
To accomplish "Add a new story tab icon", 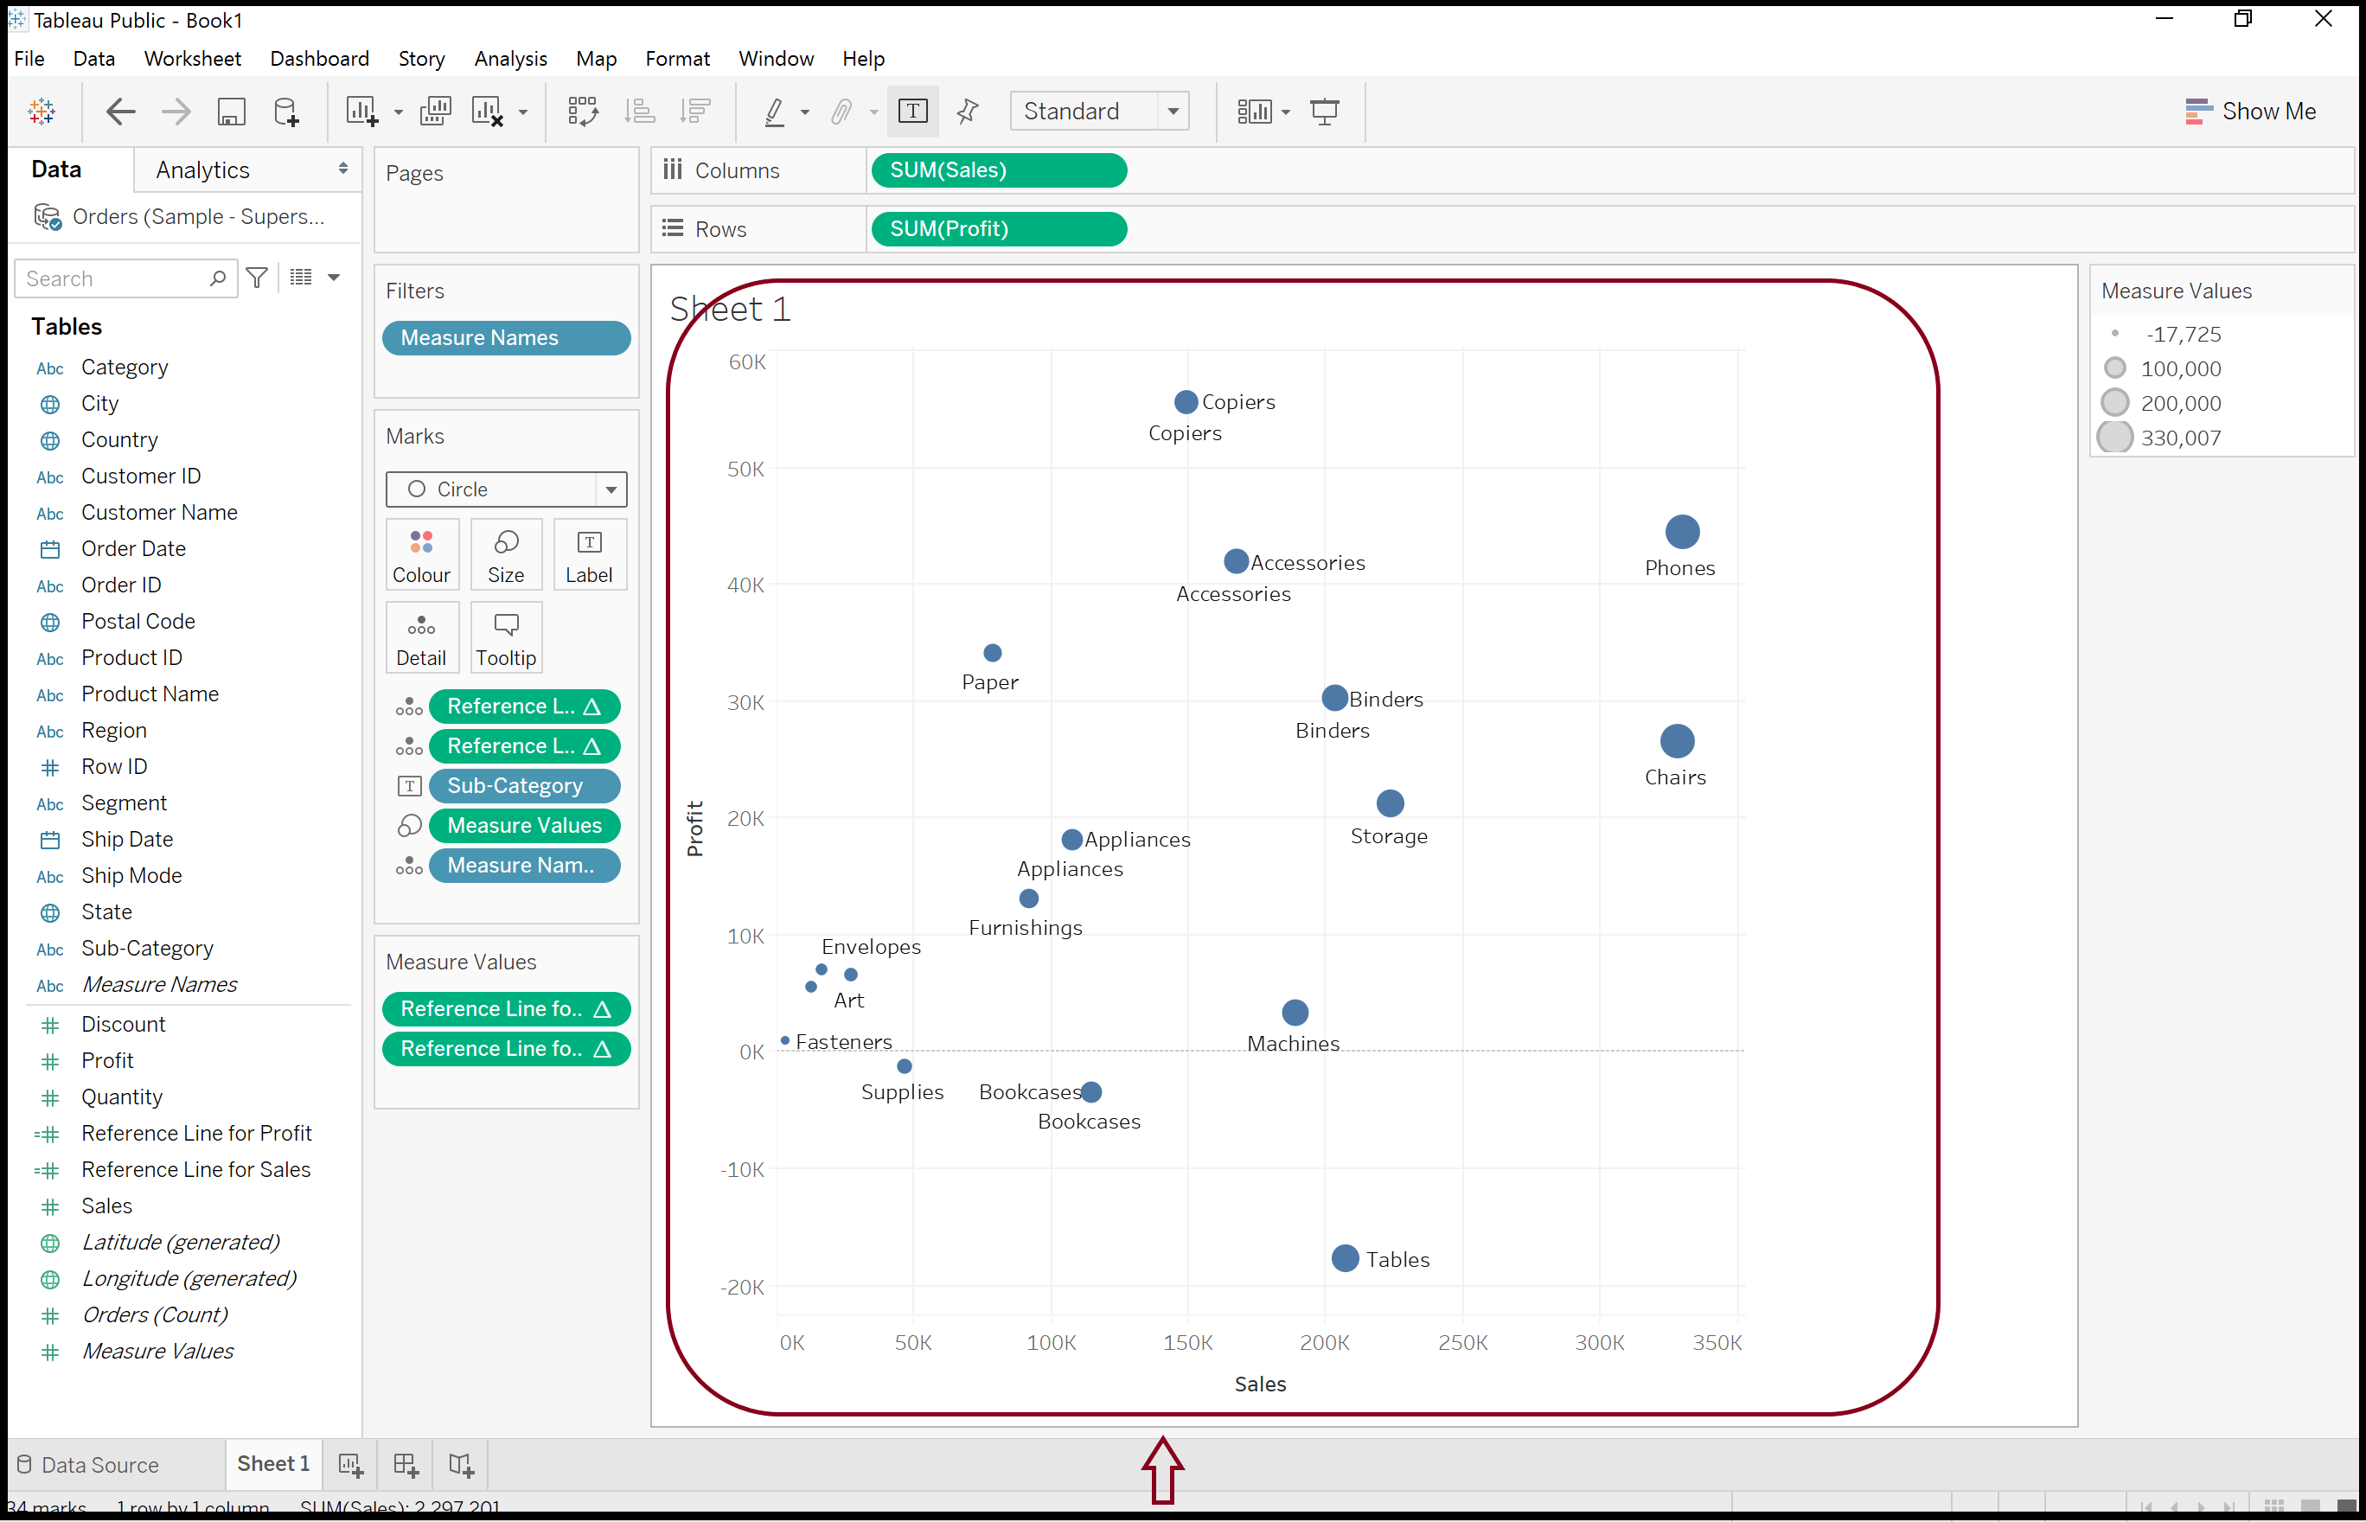I will (x=462, y=1465).
